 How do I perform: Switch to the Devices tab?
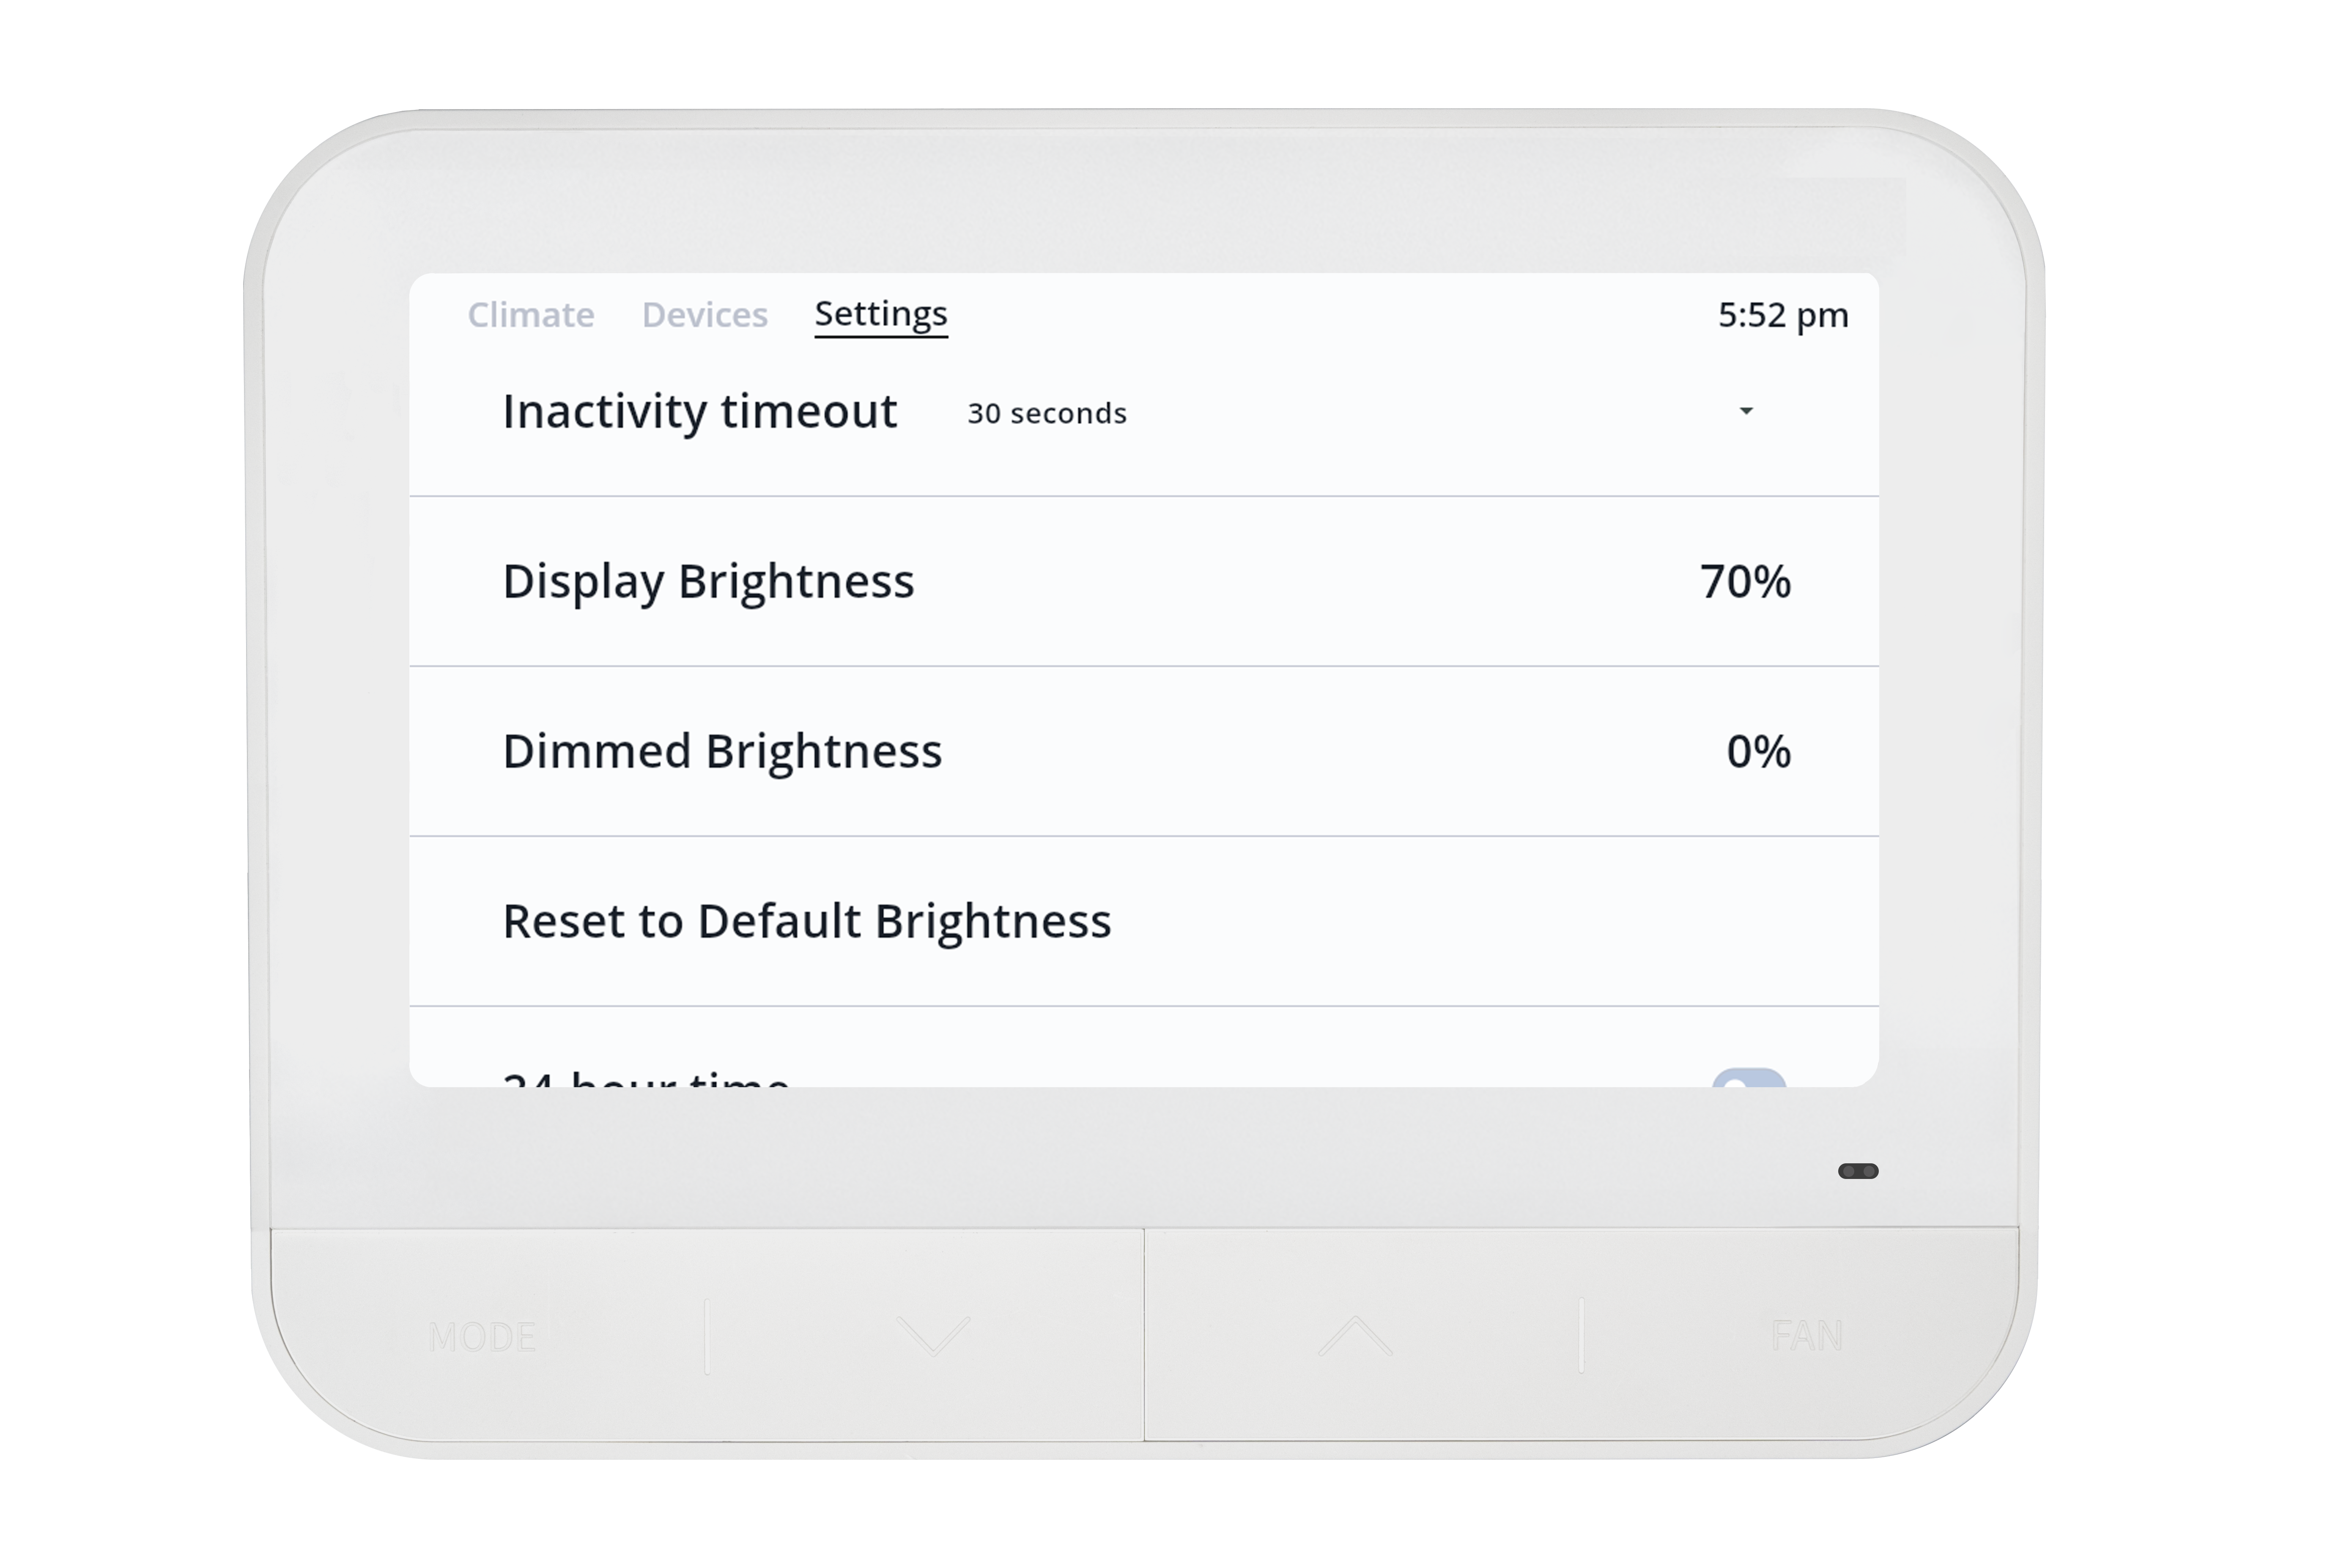click(x=705, y=315)
